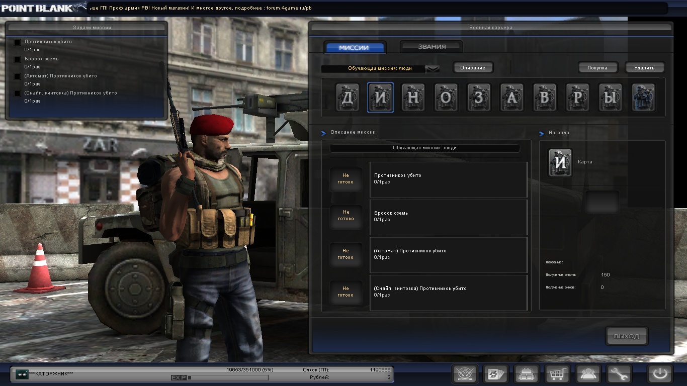Click the ВЫХОД button
This screenshot has height=386, width=687.
click(x=627, y=336)
